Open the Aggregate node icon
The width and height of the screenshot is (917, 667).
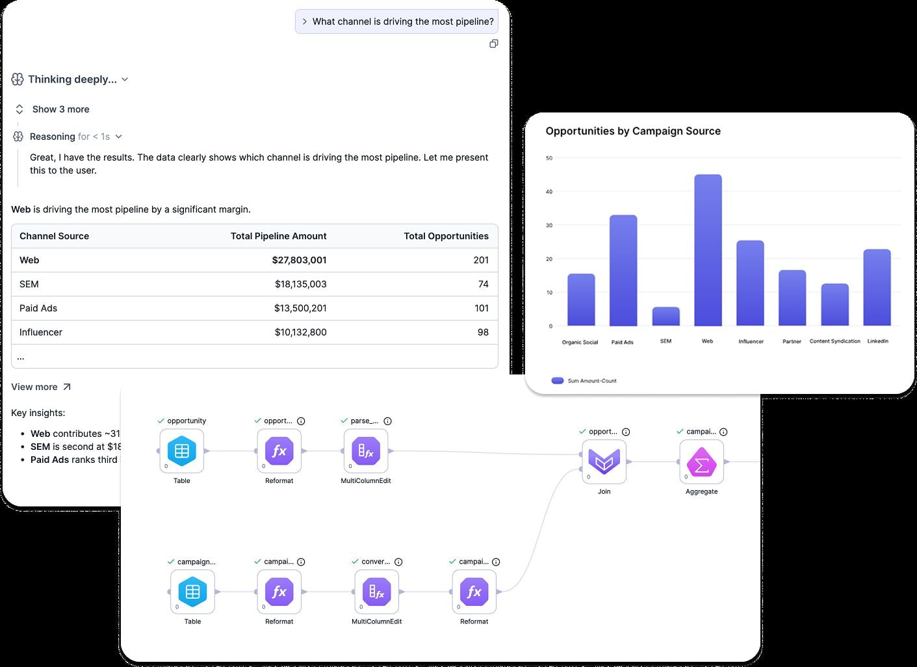click(702, 462)
